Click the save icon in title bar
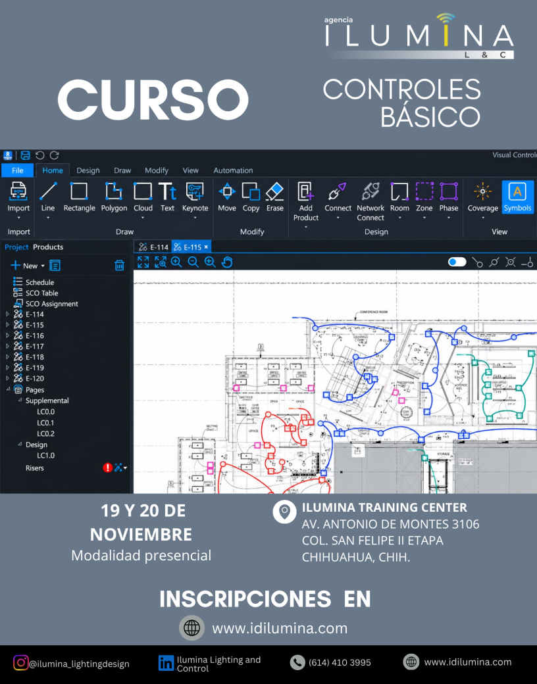 click(x=25, y=155)
